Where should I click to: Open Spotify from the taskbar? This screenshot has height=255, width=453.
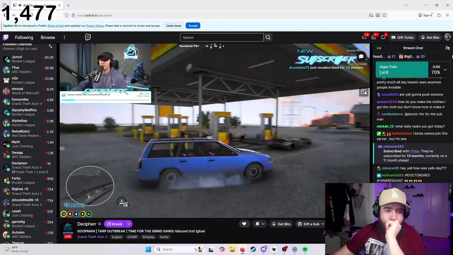[x=305, y=249]
